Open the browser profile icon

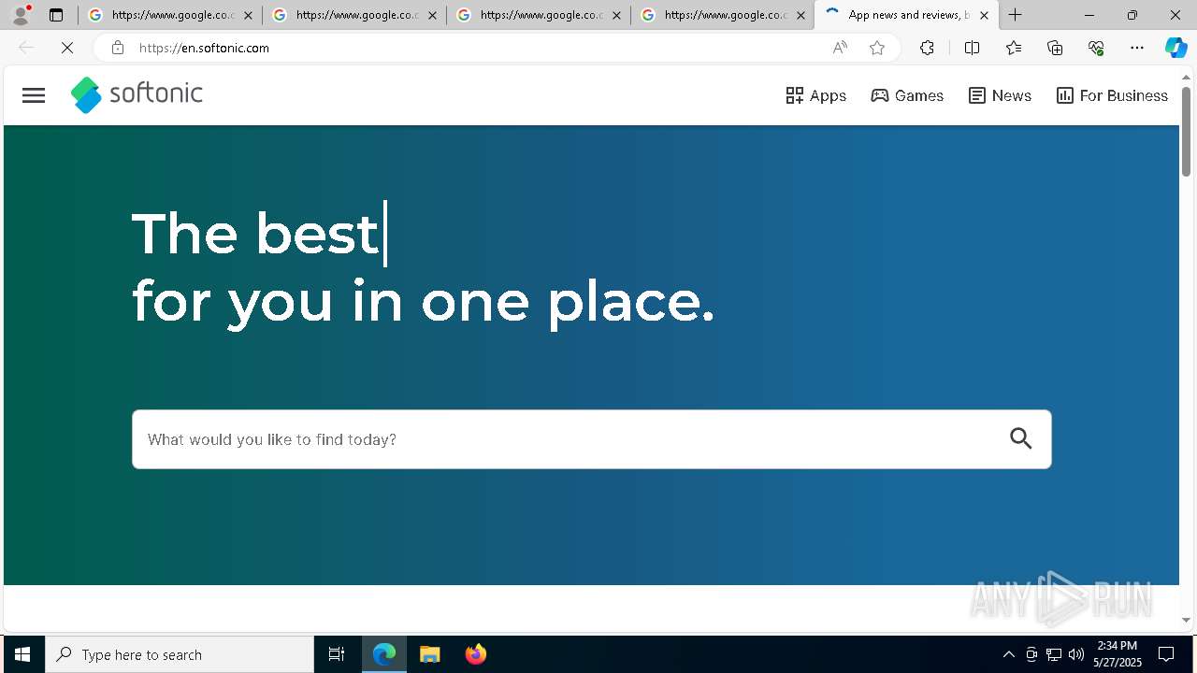pos(21,15)
